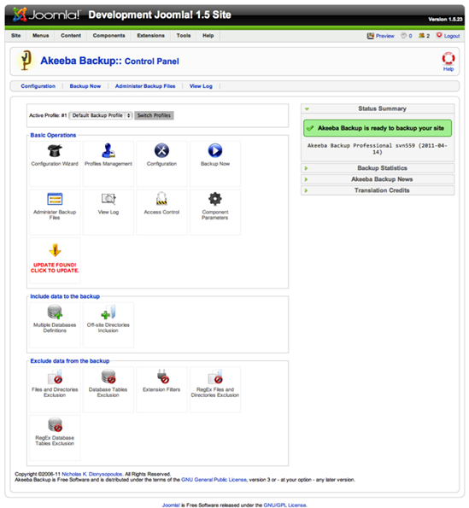
Task: Collapse the Status Summary panel
Action: [378, 108]
